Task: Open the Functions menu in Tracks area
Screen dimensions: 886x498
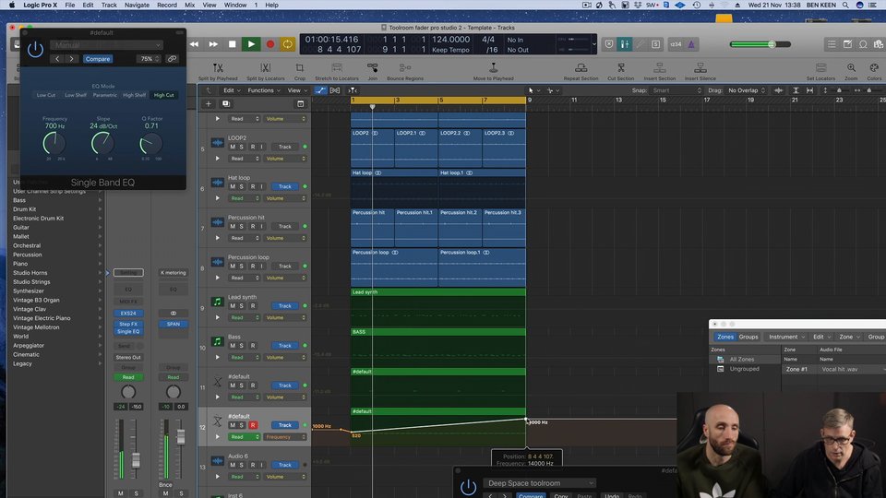Action: 263,90
